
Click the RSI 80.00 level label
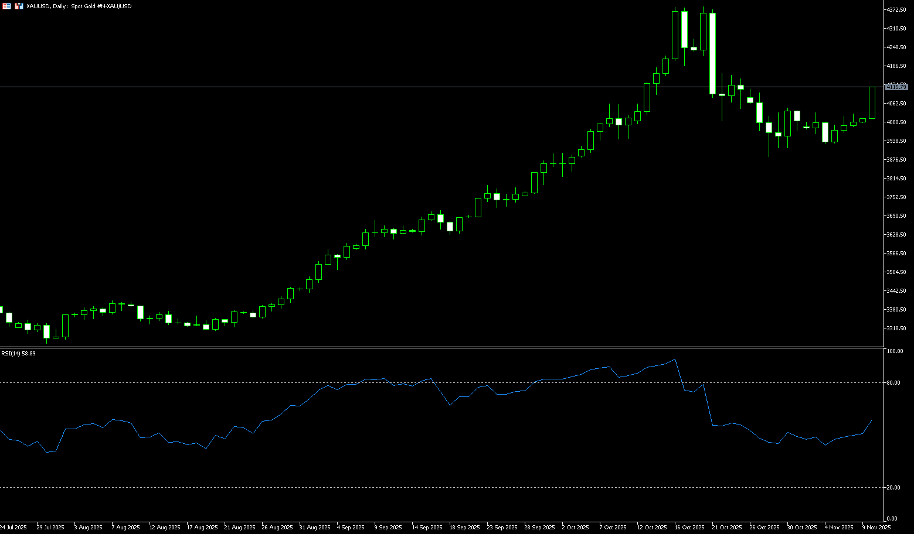coord(894,383)
